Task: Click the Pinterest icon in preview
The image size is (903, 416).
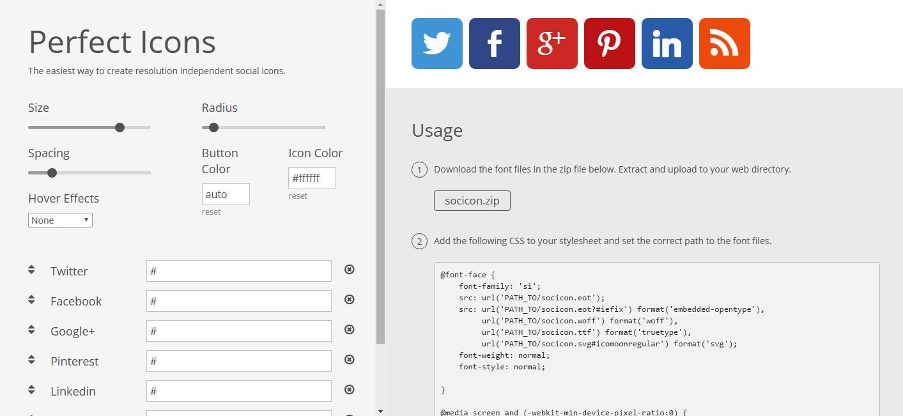Action: [x=609, y=43]
